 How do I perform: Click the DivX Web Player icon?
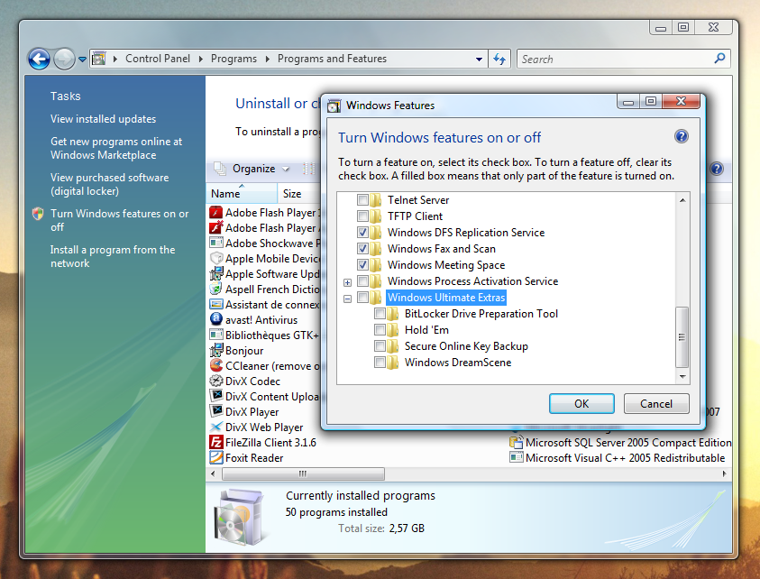pyautogui.click(x=216, y=427)
